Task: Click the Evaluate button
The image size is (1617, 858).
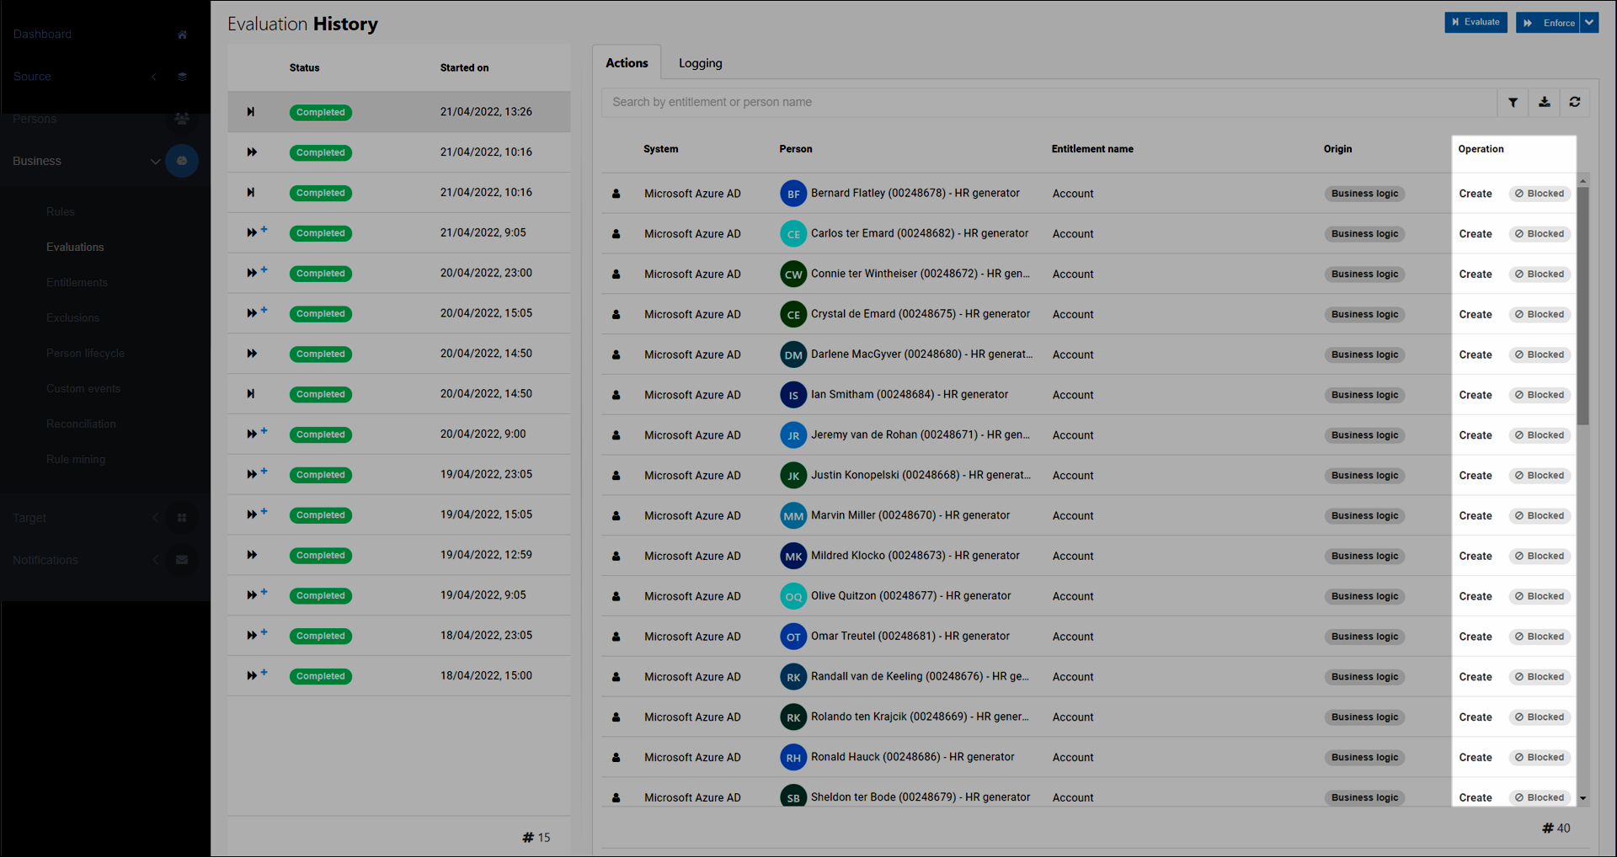Action: pos(1476,23)
